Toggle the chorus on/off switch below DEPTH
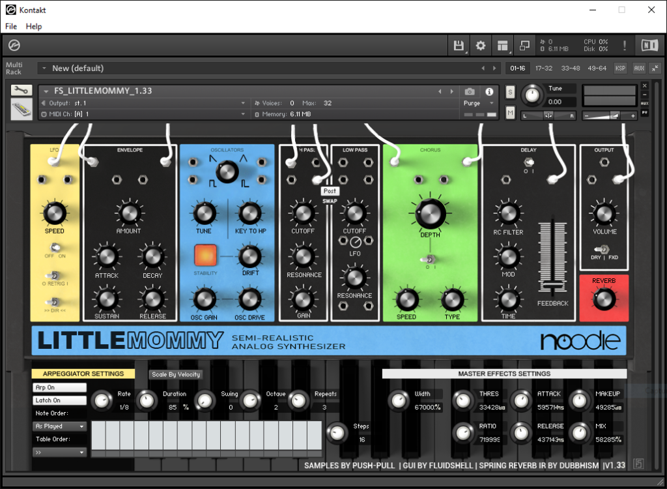Image resolution: width=667 pixels, height=489 pixels. click(430, 259)
